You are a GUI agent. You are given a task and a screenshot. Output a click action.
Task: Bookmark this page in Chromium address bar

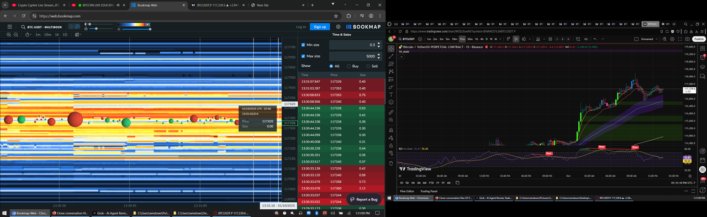click(x=335, y=16)
